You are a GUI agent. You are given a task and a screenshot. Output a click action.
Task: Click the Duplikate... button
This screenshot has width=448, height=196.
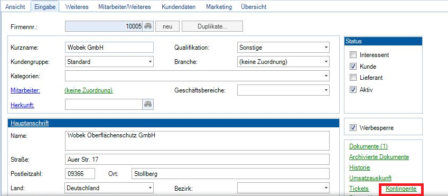[212, 26]
